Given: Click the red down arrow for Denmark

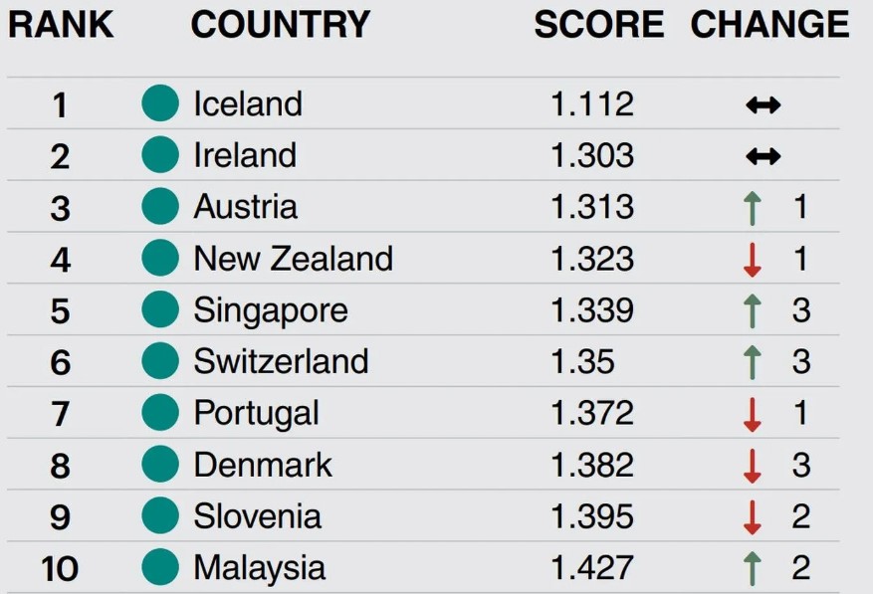Looking at the screenshot, I should (753, 466).
